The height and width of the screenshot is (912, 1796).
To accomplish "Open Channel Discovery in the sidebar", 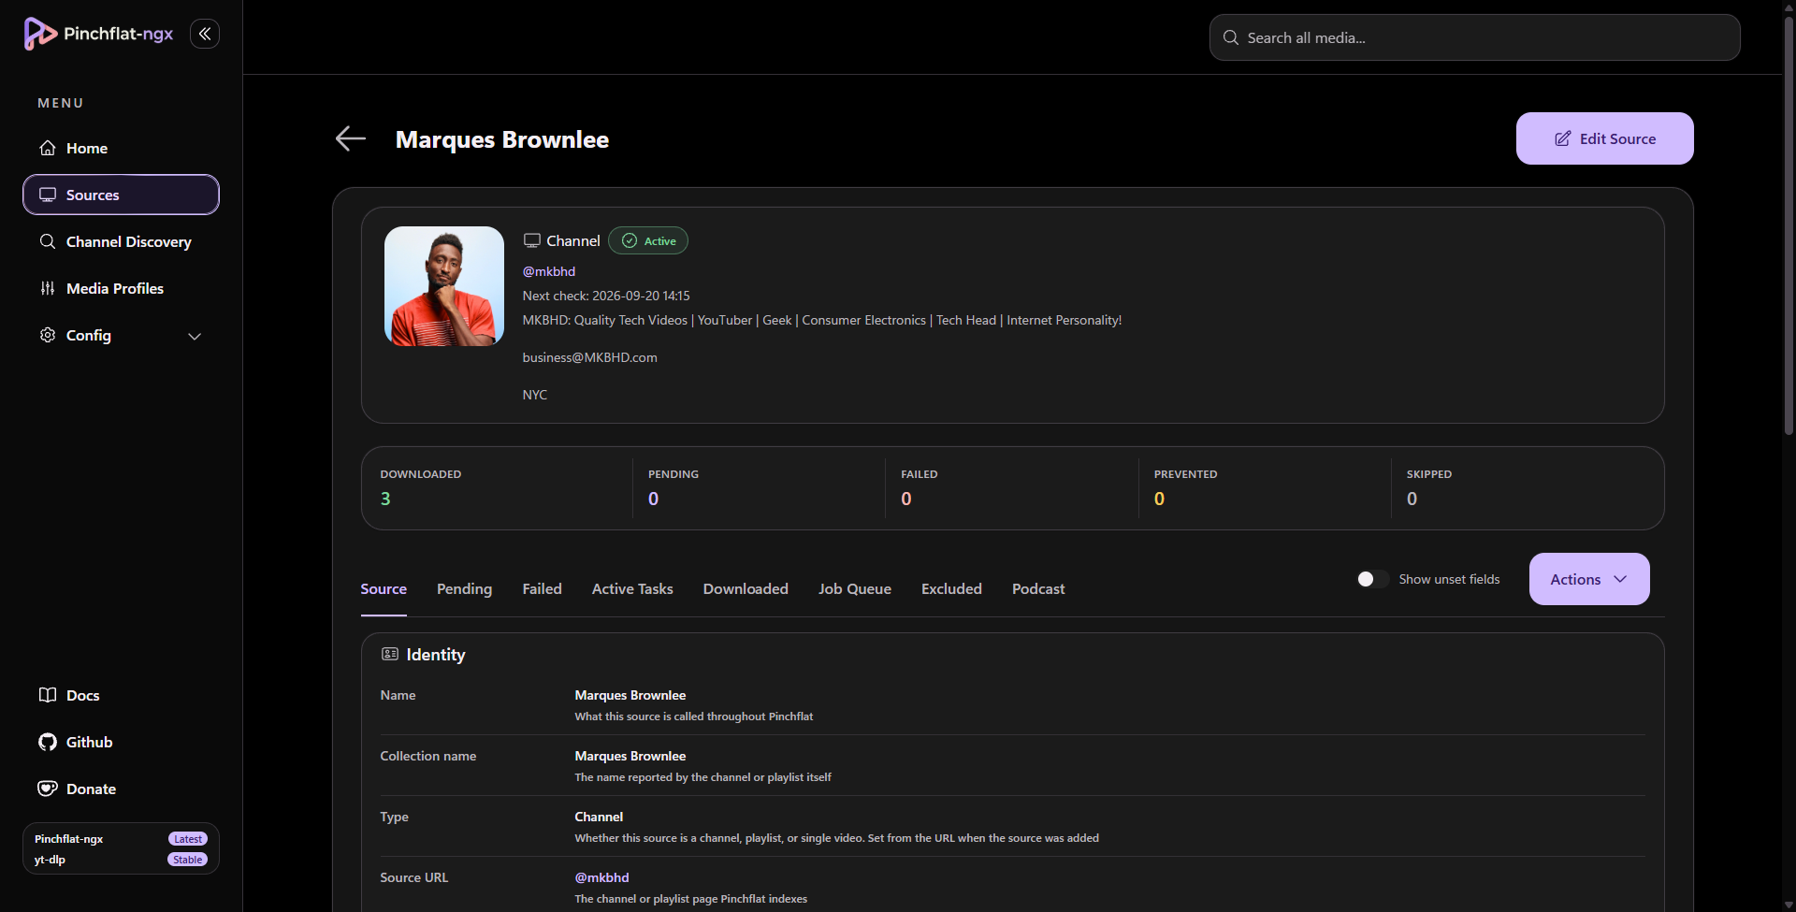I will [122, 241].
